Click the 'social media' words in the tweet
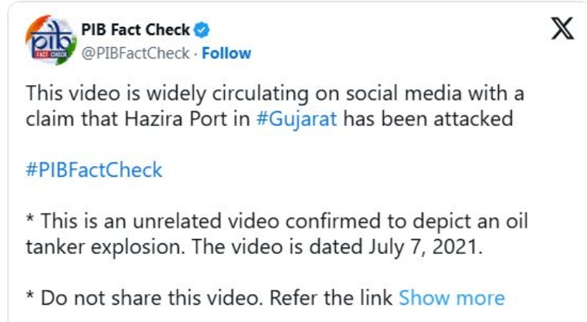 404,93
